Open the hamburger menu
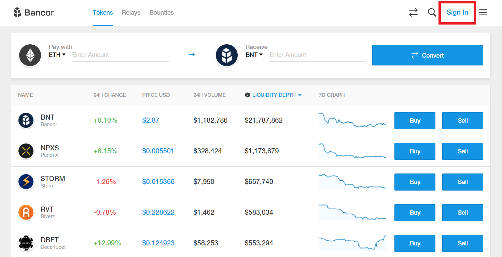This screenshot has width=502, height=257. (x=483, y=13)
